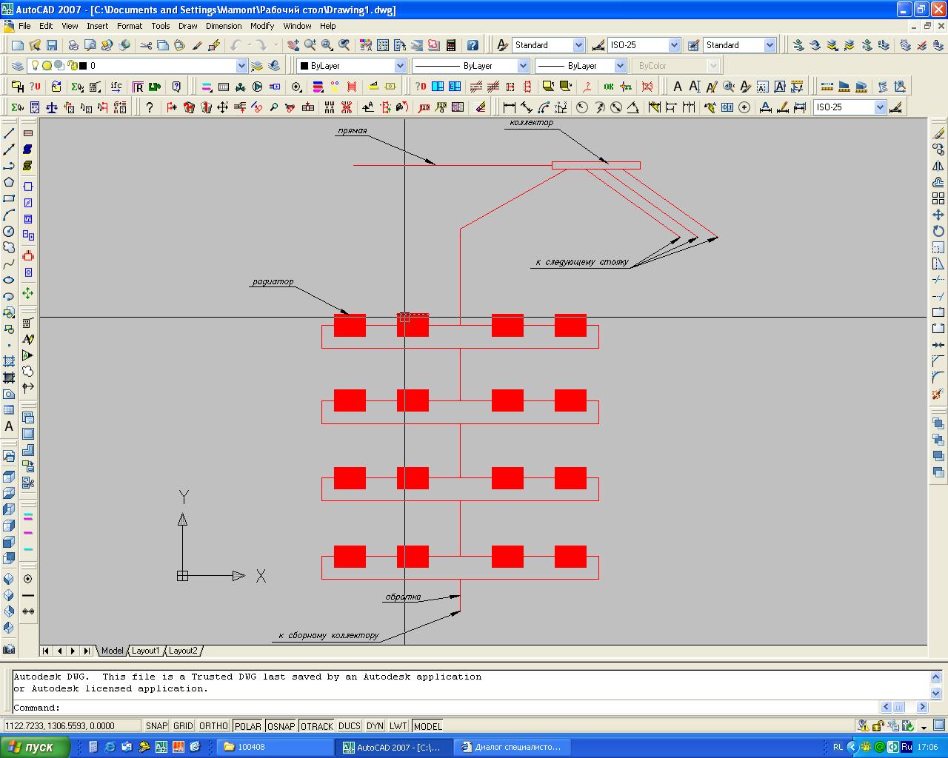Open the Plot (printer) icon

pos(73,45)
